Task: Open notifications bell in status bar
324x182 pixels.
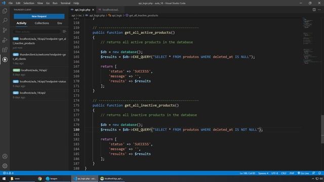Action: pos(319,173)
